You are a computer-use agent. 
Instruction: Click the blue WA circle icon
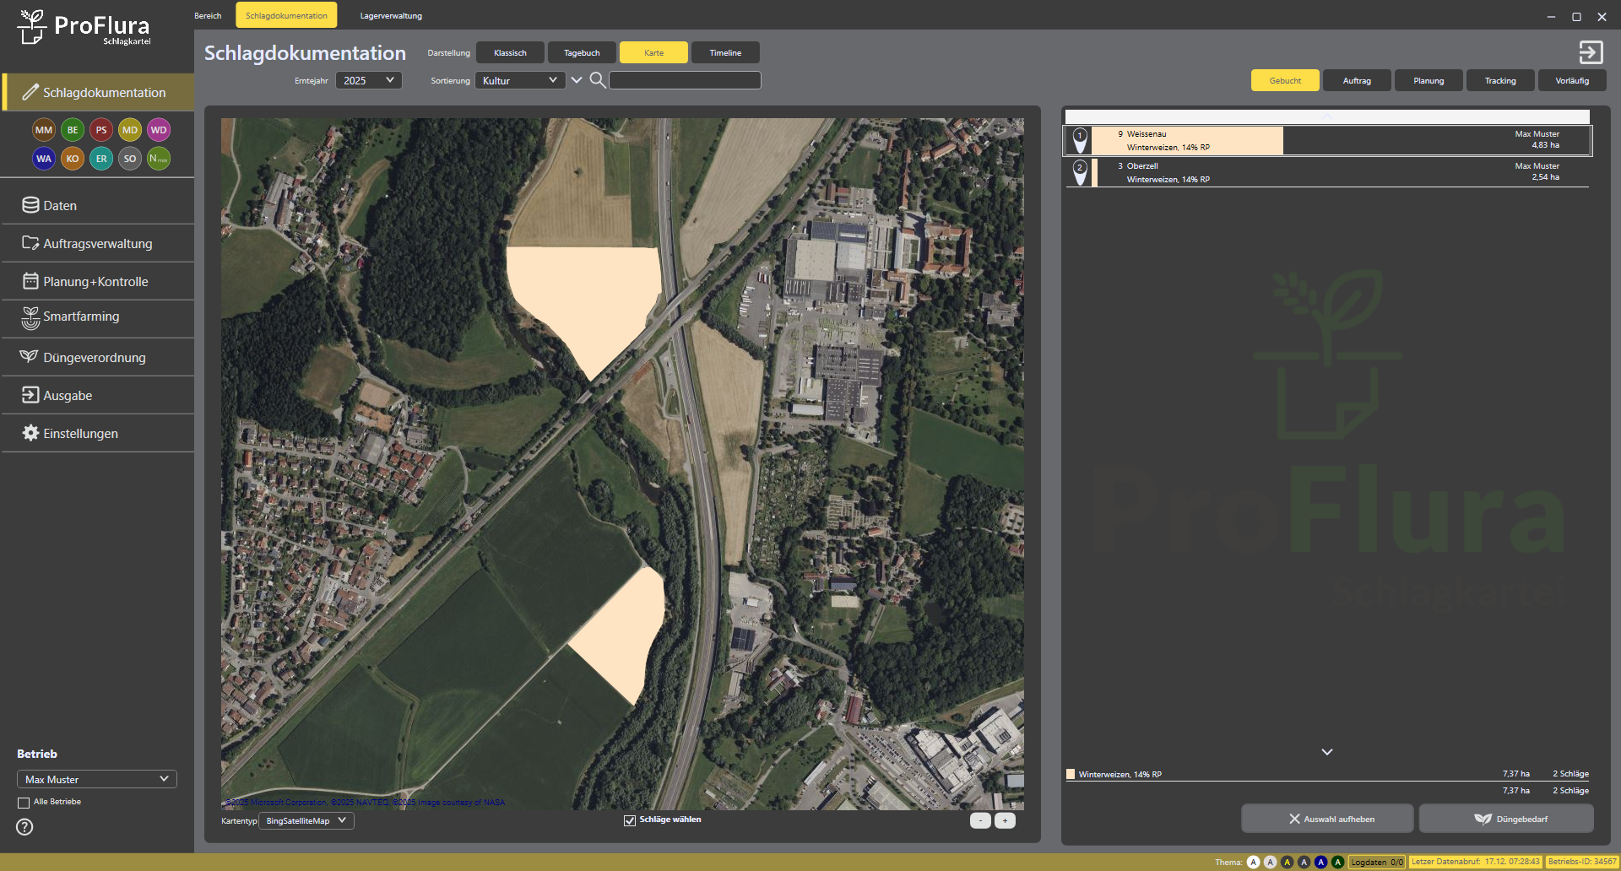[44, 159]
